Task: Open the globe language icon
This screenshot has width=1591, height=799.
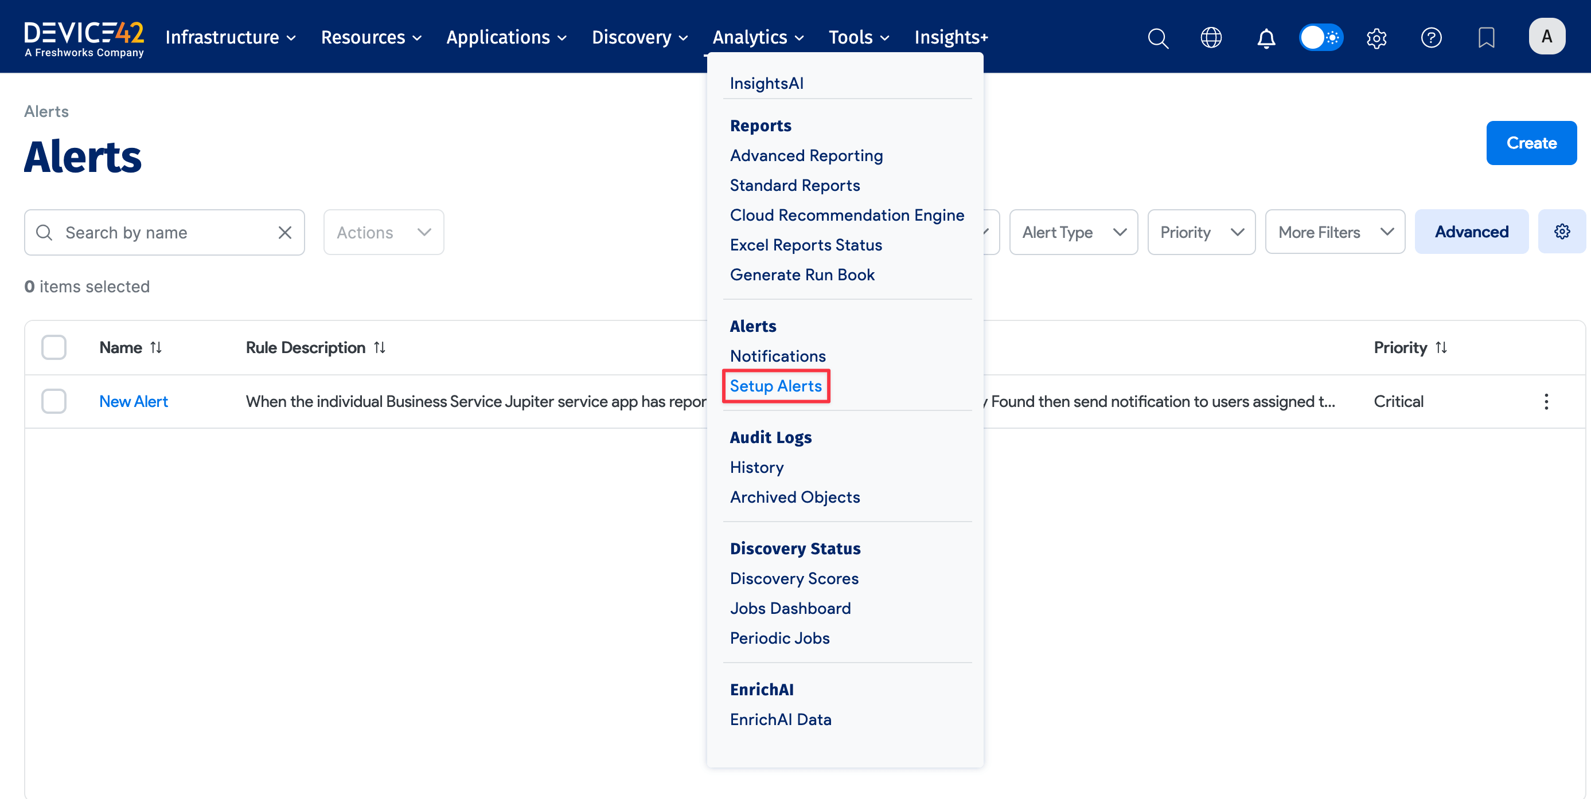Action: click(x=1211, y=38)
